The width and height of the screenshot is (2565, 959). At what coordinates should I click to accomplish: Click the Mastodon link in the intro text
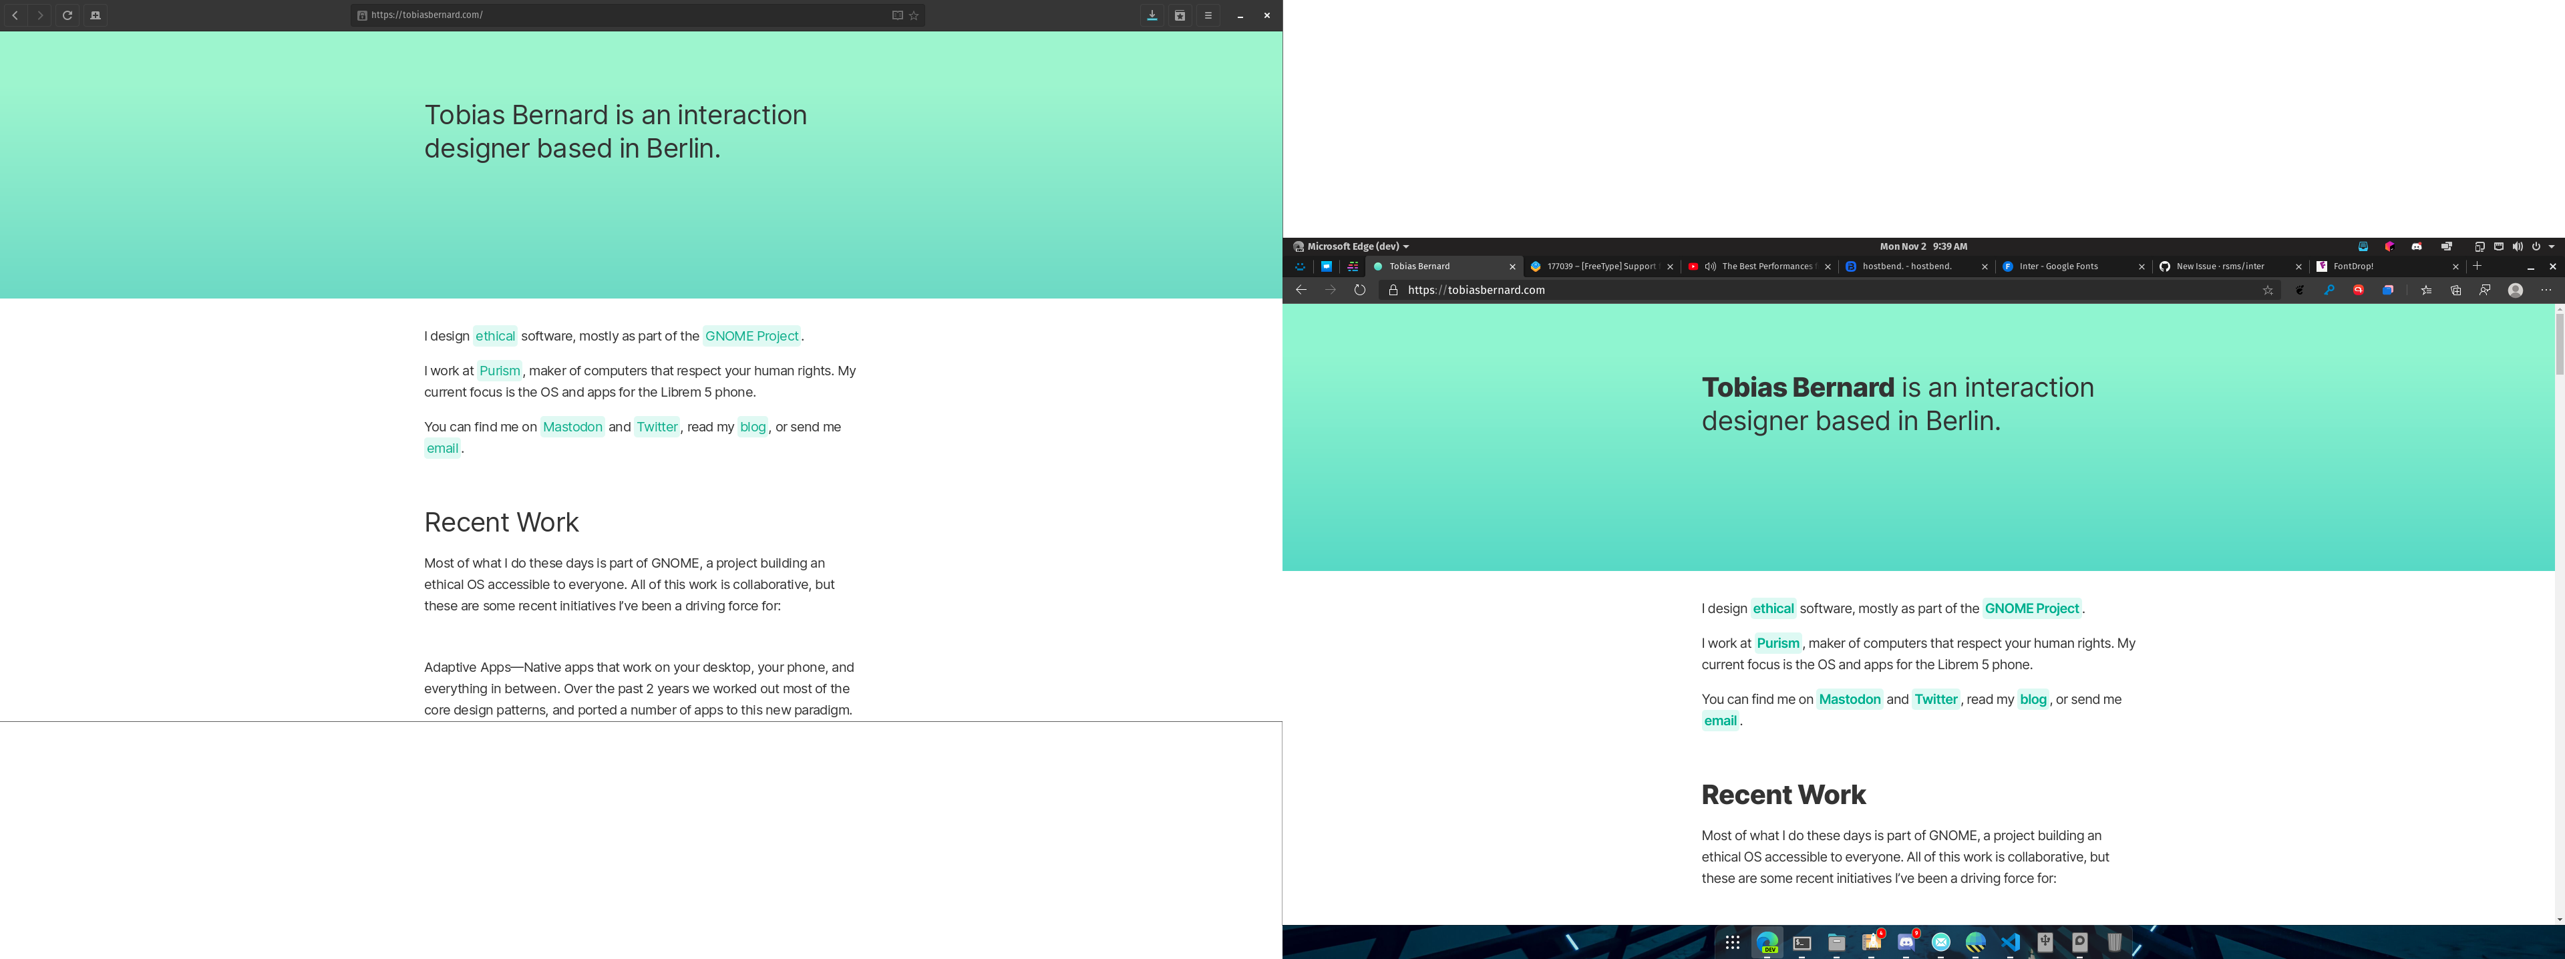(1850, 699)
